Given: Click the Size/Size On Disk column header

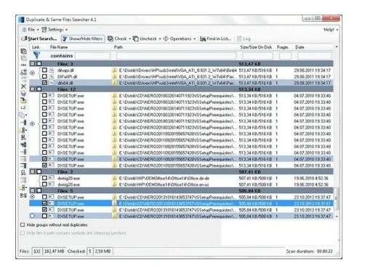Looking at the screenshot, I should [x=256, y=47].
